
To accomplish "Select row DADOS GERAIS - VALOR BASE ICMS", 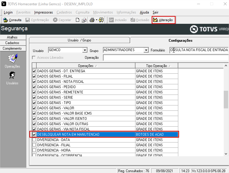I will tap(105, 113).
